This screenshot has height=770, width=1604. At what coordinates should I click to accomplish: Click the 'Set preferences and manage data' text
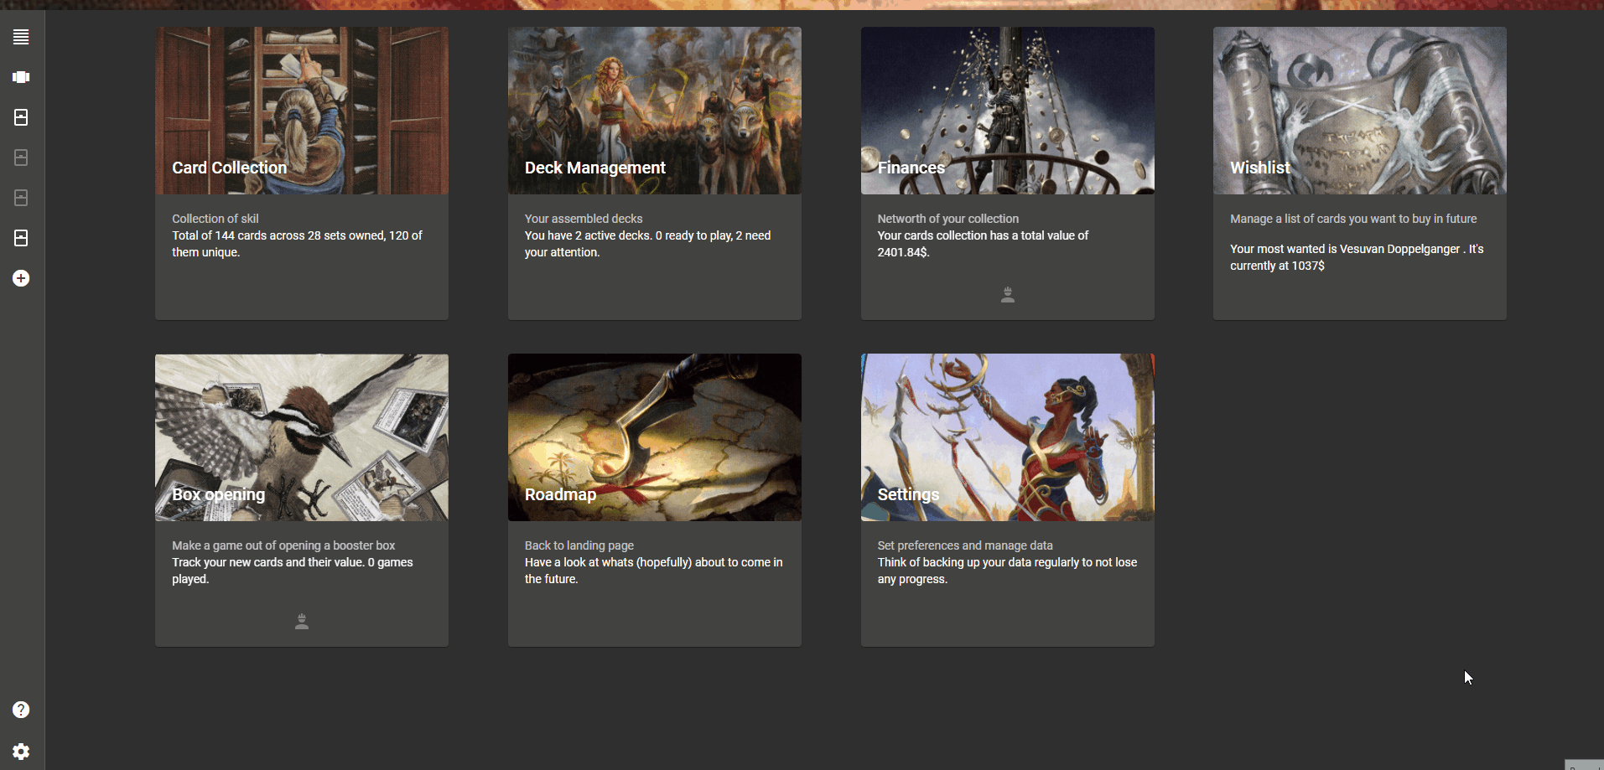tap(964, 545)
